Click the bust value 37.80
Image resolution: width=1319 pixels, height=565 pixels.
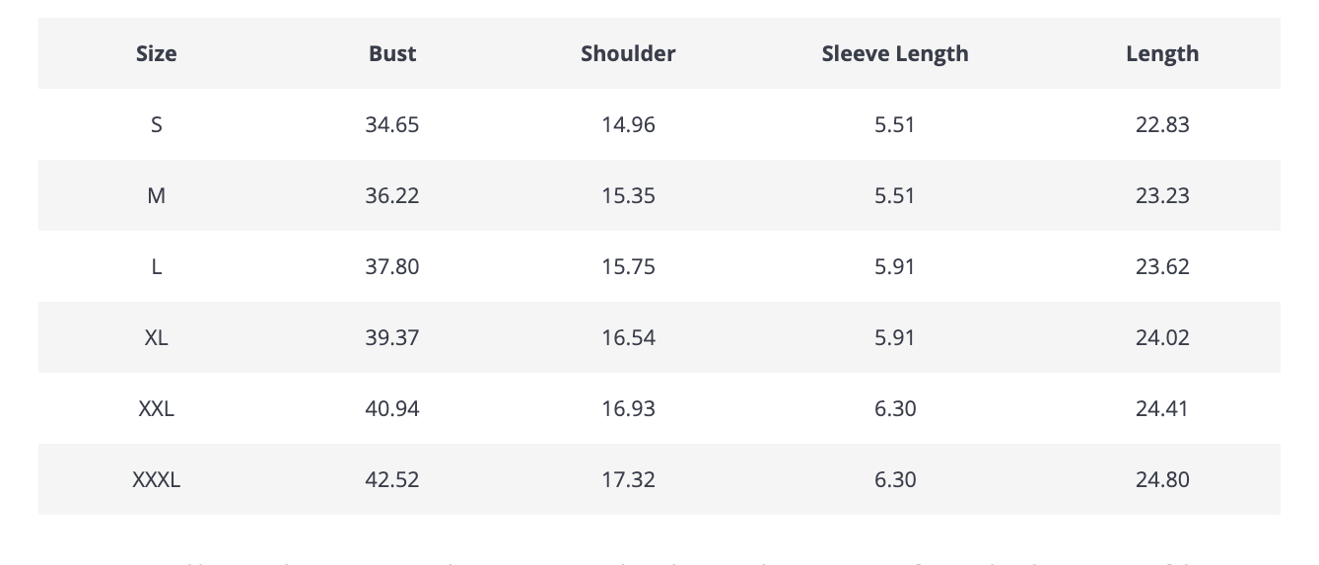point(392,266)
